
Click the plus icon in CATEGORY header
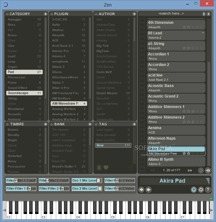tap(45, 14)
